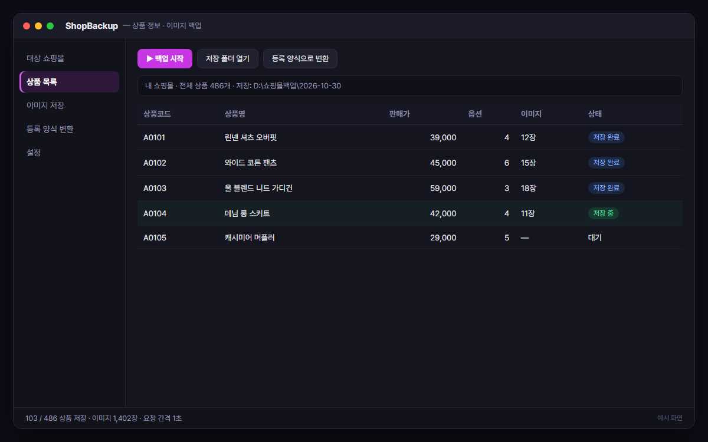Click option count 5 in A0105 row
Screen dimensions: 708x442
click(x=507, y=238)
